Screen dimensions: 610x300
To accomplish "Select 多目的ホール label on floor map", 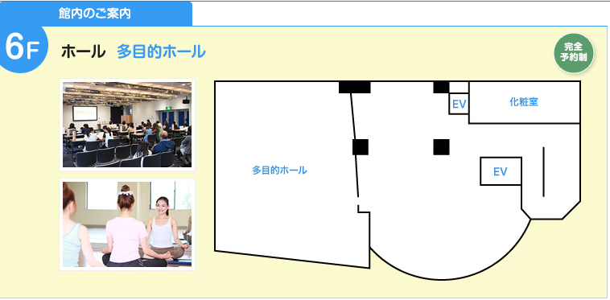I will click(279, 171).
